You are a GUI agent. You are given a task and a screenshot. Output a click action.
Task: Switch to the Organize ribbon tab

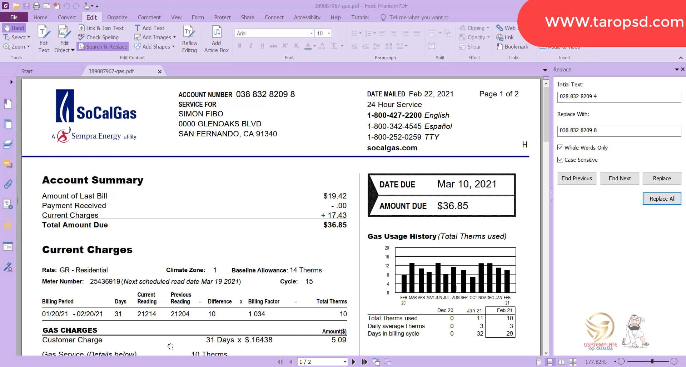coord(117,17)
